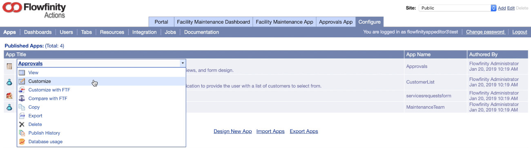This screenshot has width=531, height=148.
Task: Click the Export Apps link
Action: [x=304, y=132]
